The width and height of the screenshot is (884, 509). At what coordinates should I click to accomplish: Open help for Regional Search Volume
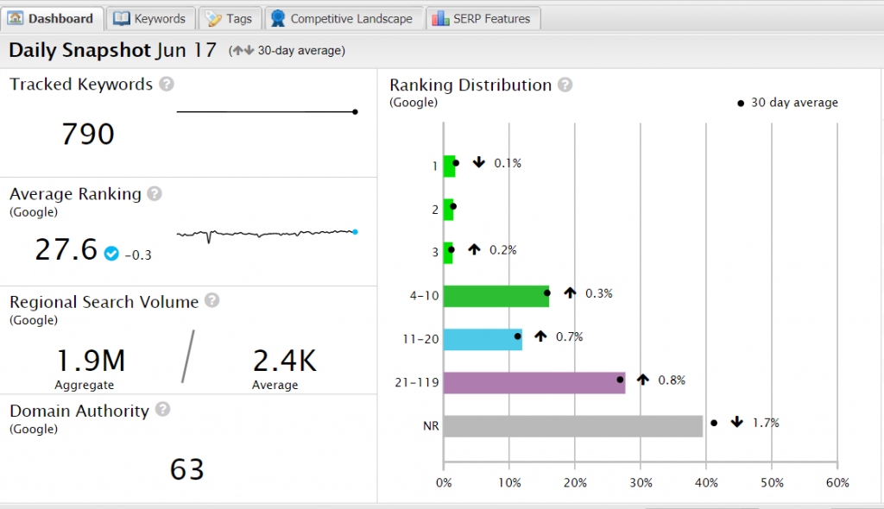tap(212, 300)
